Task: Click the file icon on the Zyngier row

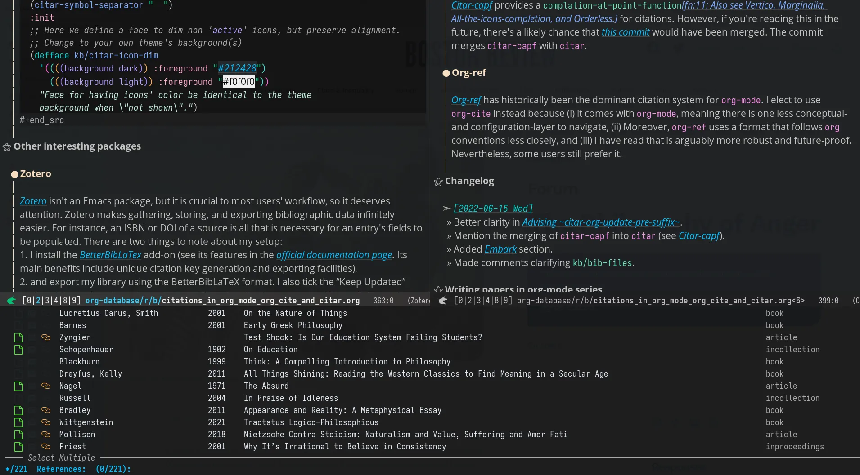Action: pyautogui.click(x=18, y=337)
